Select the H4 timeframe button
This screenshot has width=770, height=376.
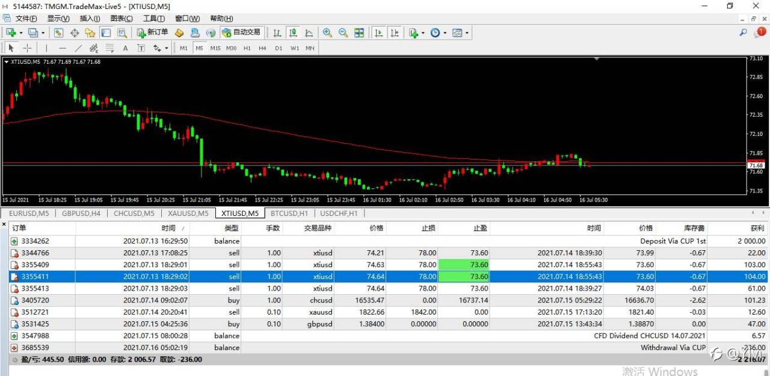point(262,48)
